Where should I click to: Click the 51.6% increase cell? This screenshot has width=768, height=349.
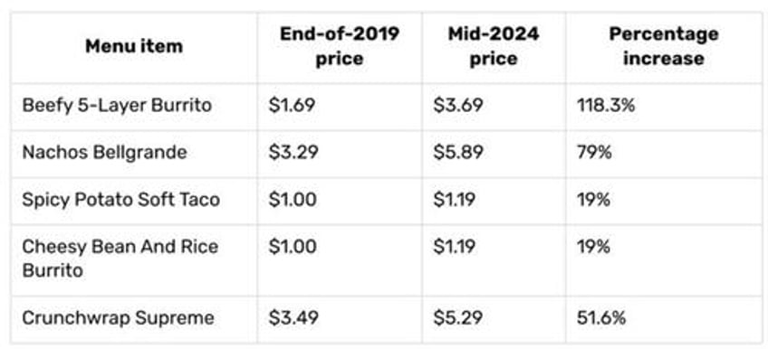coord(664,318)
